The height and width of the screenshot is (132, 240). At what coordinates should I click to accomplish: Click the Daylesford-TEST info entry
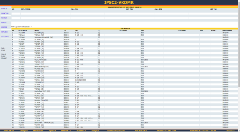coord(42,91)
